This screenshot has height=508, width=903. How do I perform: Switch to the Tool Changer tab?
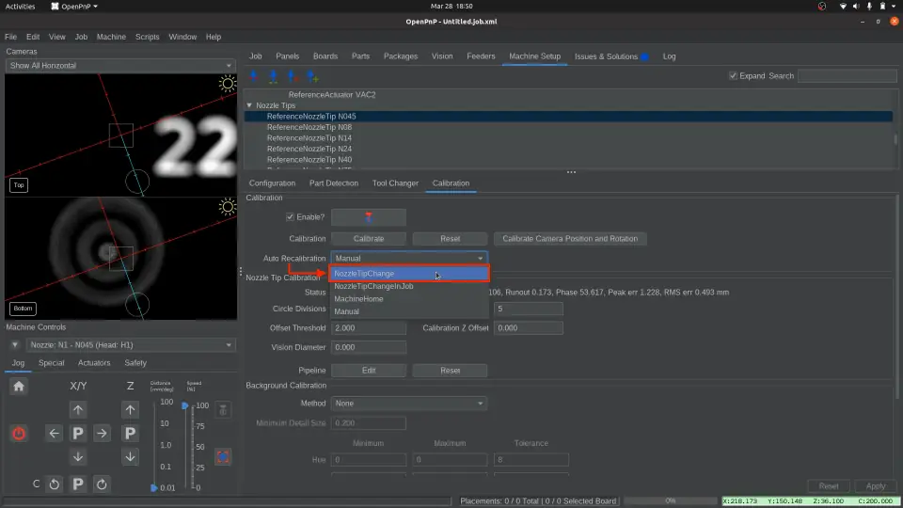[395, 183]
